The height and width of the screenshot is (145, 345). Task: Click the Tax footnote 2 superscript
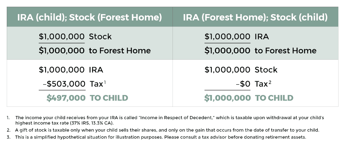270,82
